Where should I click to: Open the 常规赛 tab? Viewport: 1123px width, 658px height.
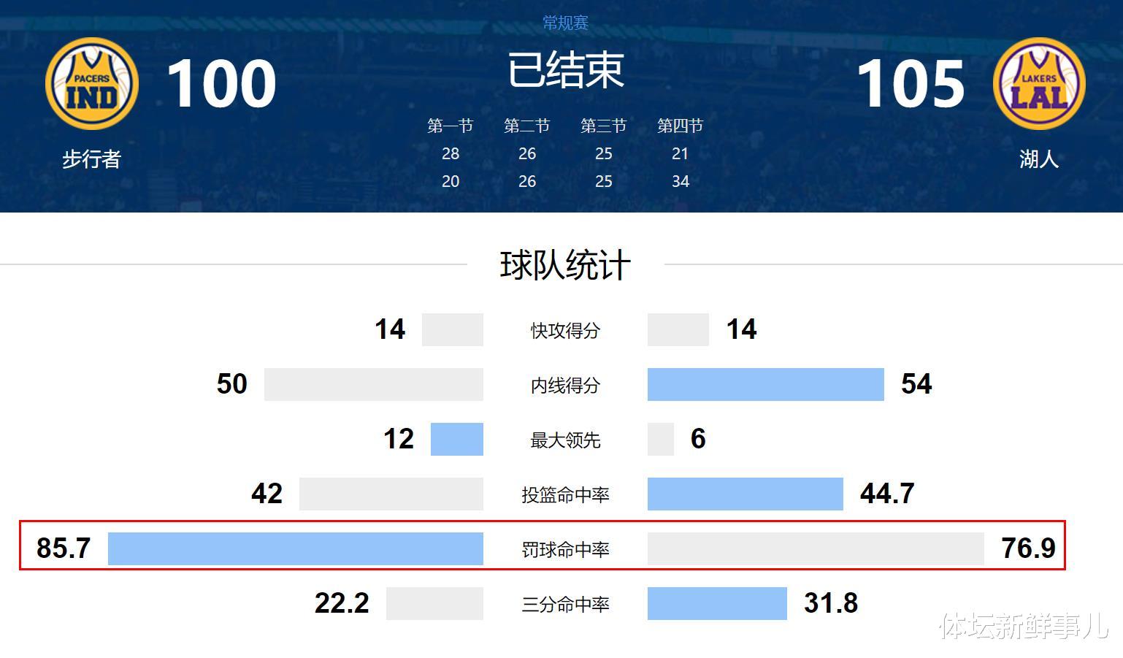566,22
